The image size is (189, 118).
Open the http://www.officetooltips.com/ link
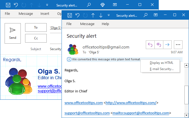(131, 103)
